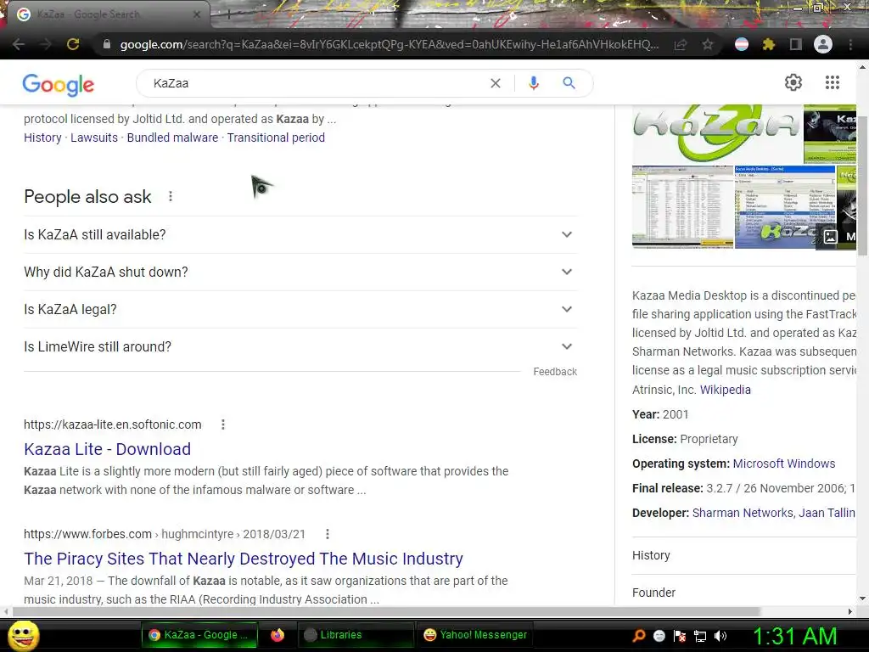Open the Wikipedia link in knowledge panel
869x652 pixels.
(x=726, y=390)
